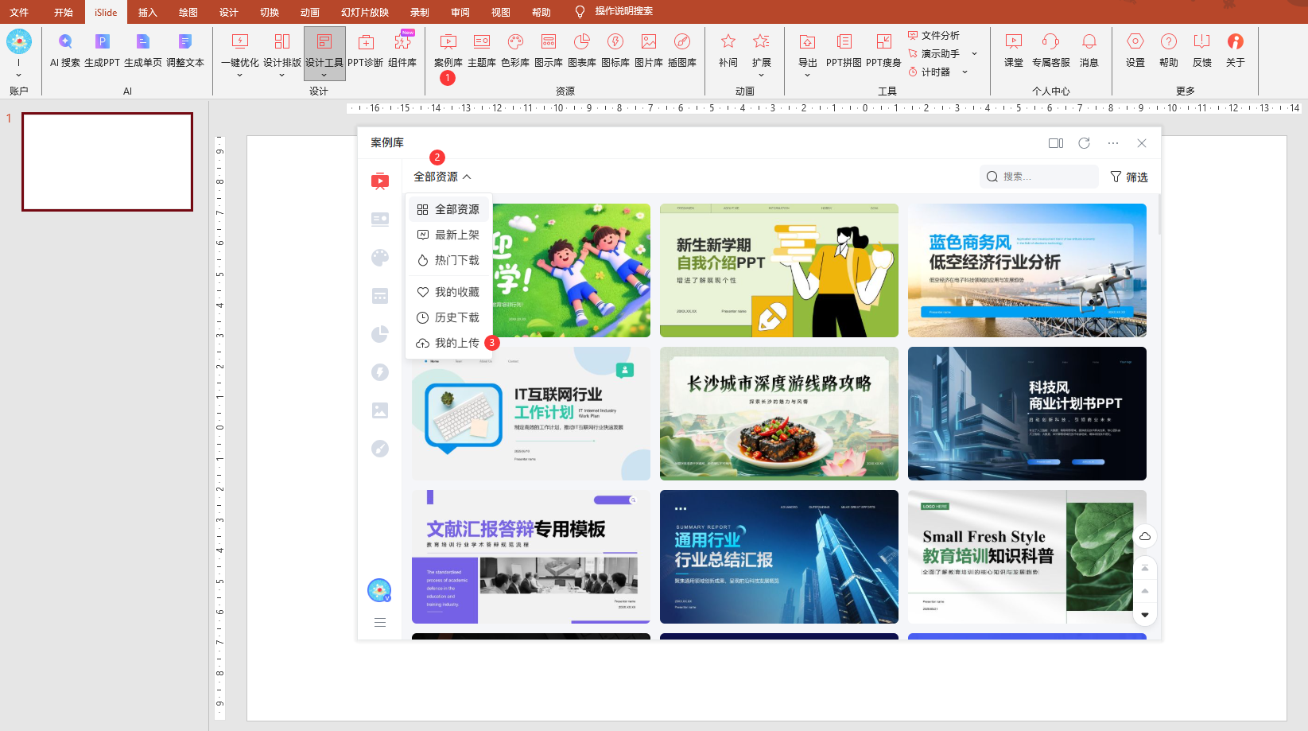Expand the 导出 dropdown arrow
Image resolution: width=1308 pixels, height=731 pixels.
click(x=807, y=75)
